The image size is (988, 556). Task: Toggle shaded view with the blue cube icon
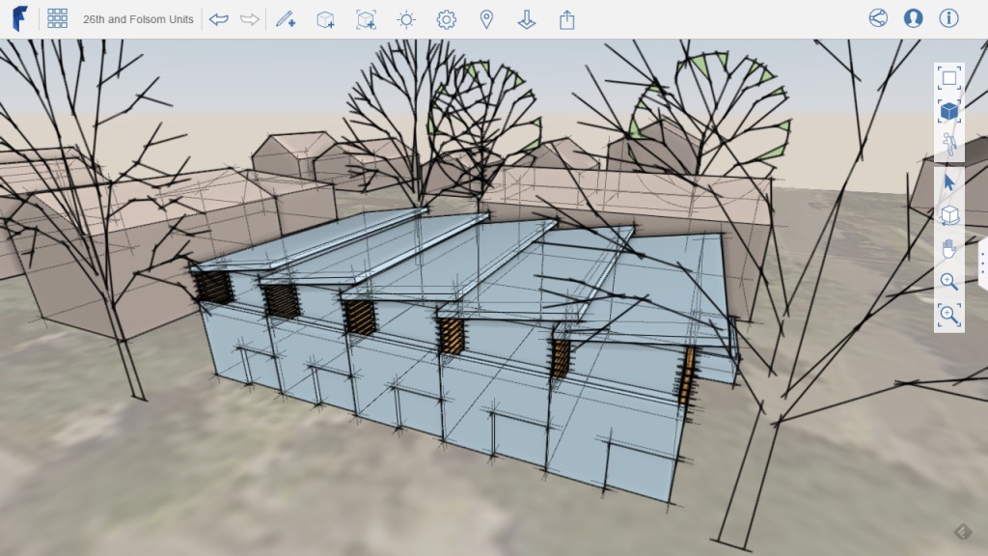[x=949, y=110]
